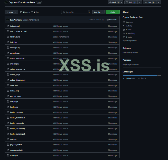
Task: Click the DarkArmTeam avatar icon
Action: click(x=8, y=20)
